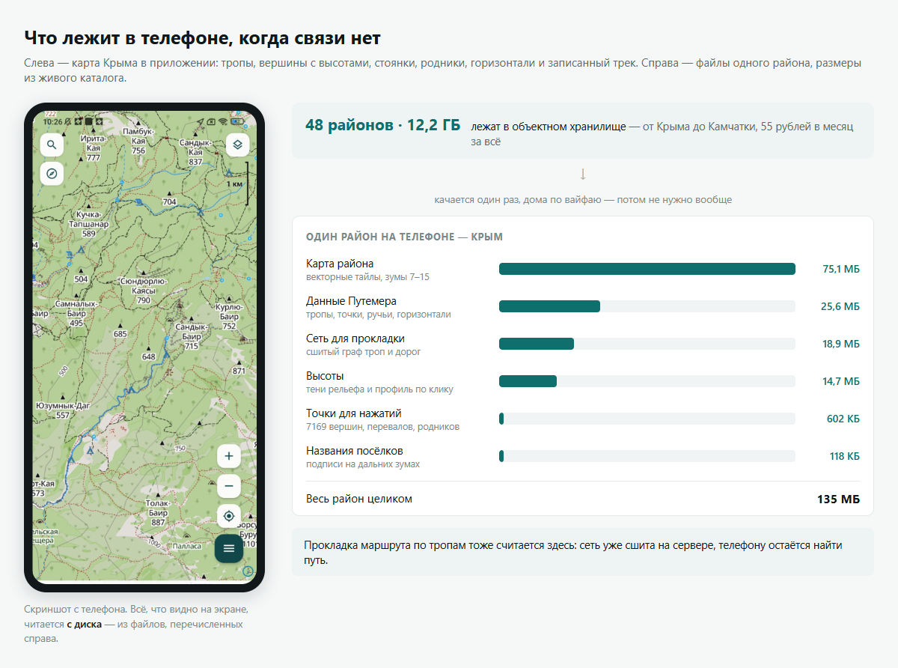Click the 'Палласа' map label
The height and width of the screenshot is (668, 898).
[x=187, y=546]
